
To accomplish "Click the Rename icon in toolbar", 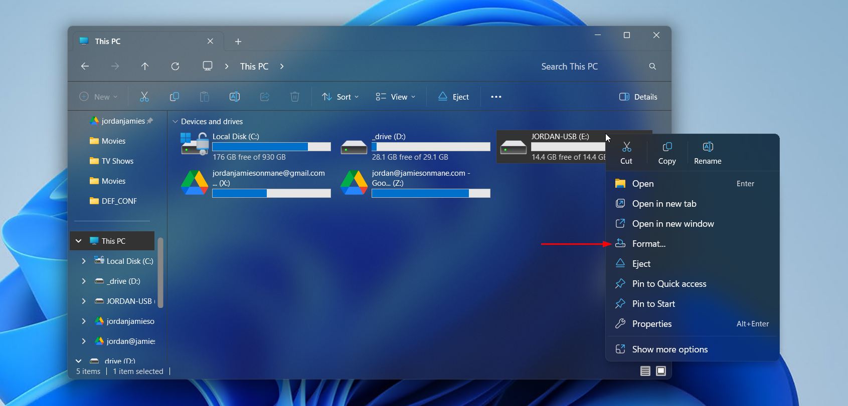I will pyautogui.click(x=235, y=97).
